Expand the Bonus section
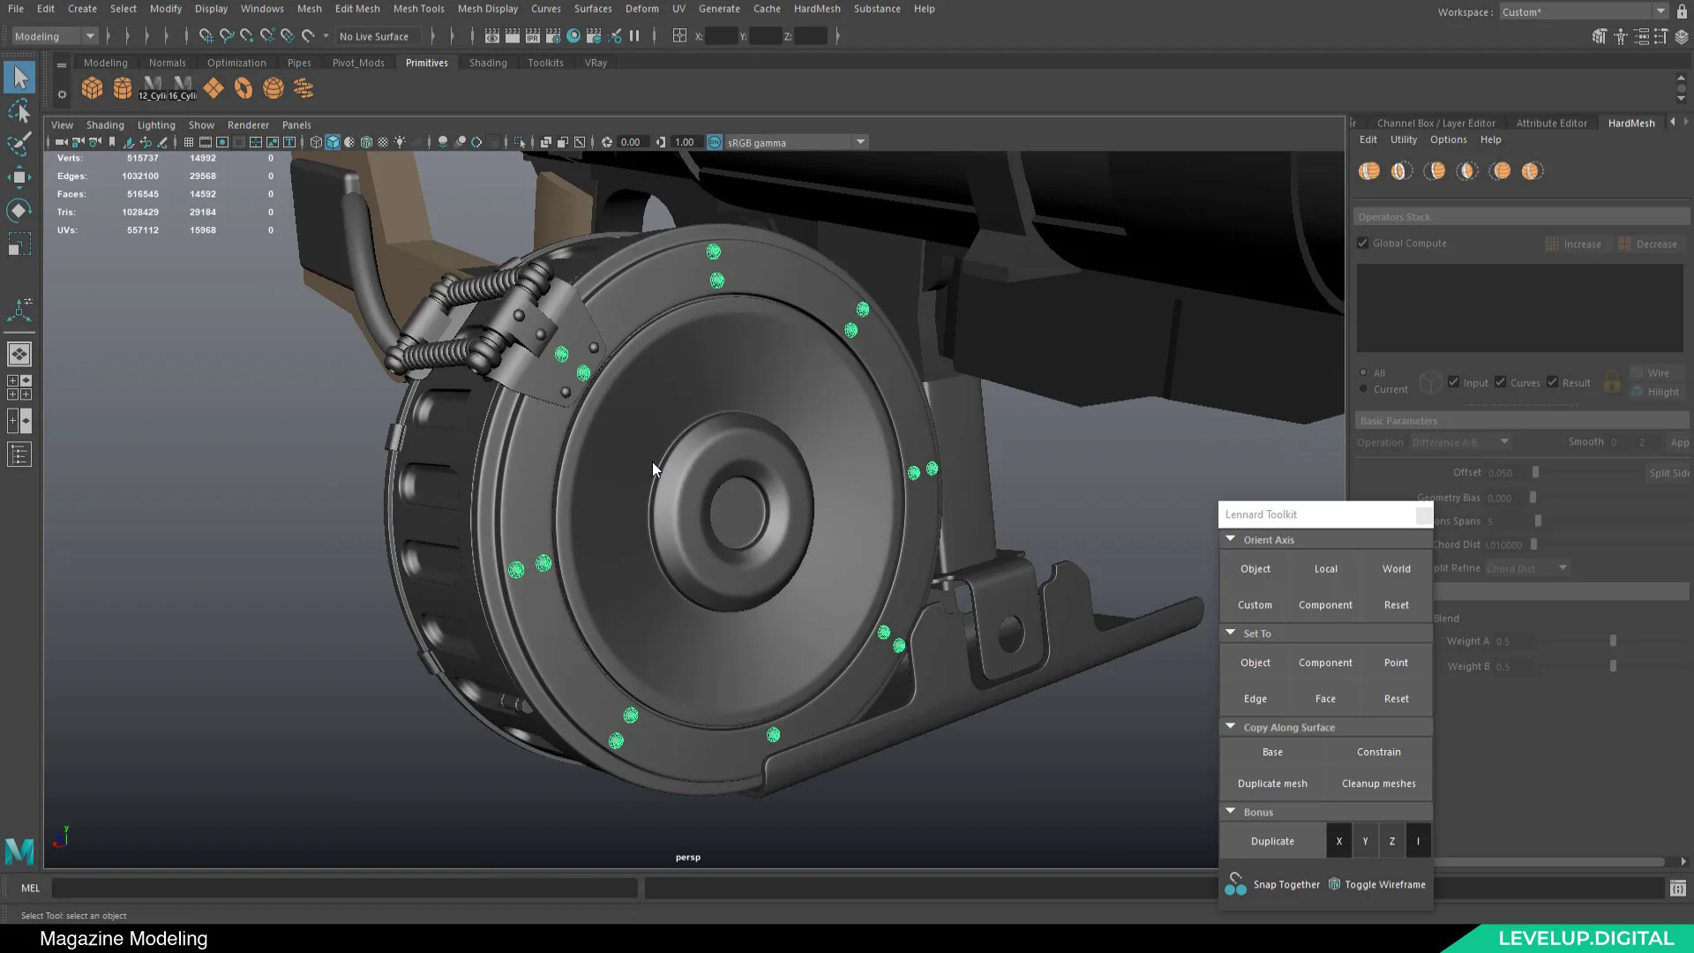 (x=1230, y=812)
